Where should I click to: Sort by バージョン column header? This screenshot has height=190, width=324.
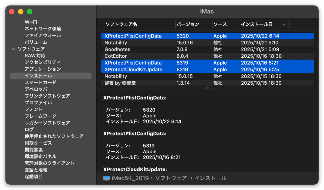click(x=188, y=24)
